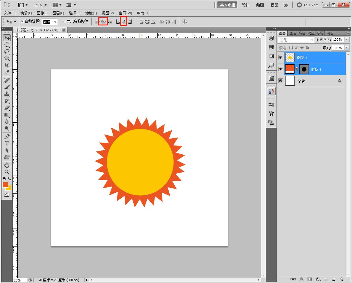Select the Zoom tool in toolbox
The height and width of the screenshot is (283, 352).
click(x=7, y=172)
